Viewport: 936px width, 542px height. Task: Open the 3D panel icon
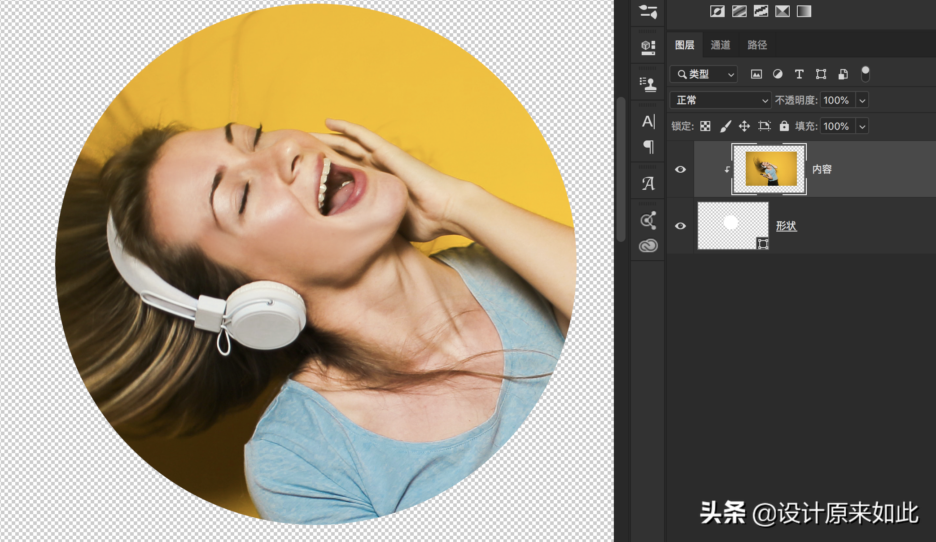648,48
